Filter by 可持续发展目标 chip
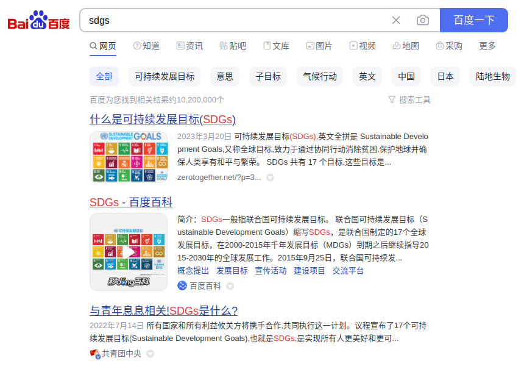Screen dimensions: 524x369 point(165,76)
